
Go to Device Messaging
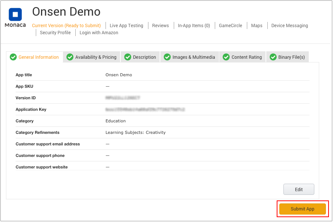point(289,26)
